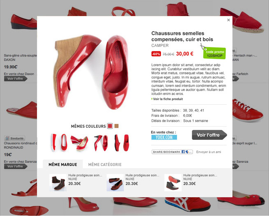This screenshot has height=224, width=269.
Task: Click the Voir l'offre button in popup
Action: tap(209, 135)
